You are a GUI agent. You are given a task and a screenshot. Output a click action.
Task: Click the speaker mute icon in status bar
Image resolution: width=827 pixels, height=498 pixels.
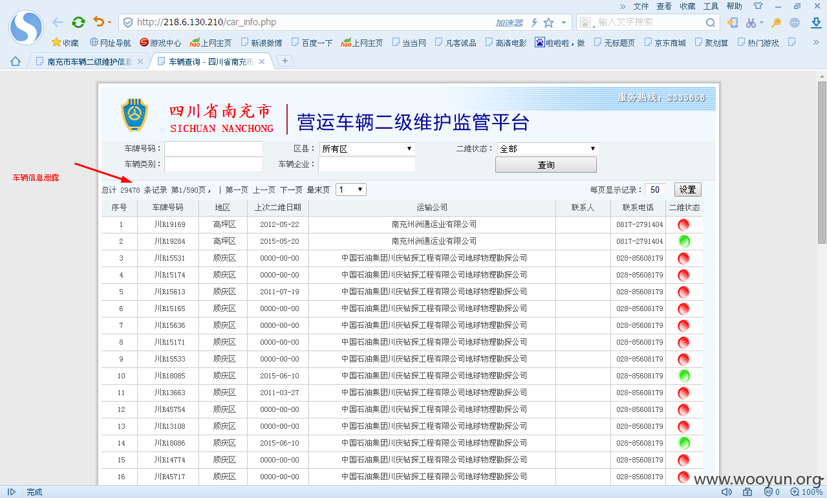pos(727,492)
